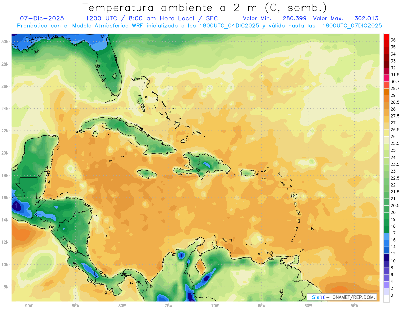The image size is (402, 310).
Task: Click the colorbar value 0
Action: [392, 295]
